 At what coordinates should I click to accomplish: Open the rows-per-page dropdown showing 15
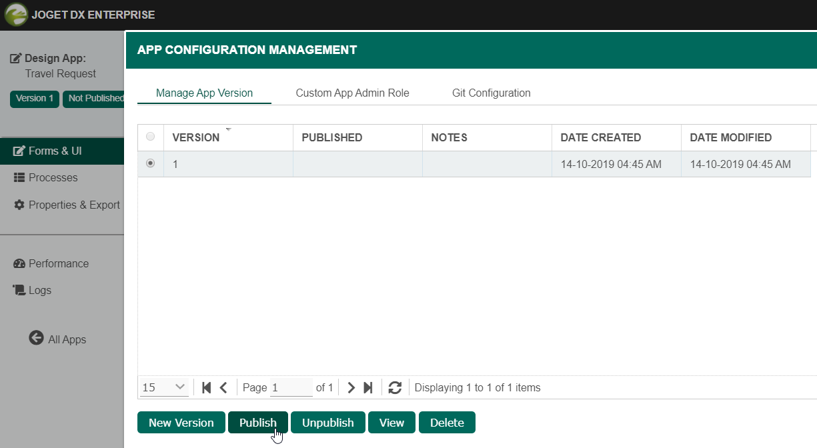tap(164, 387)
